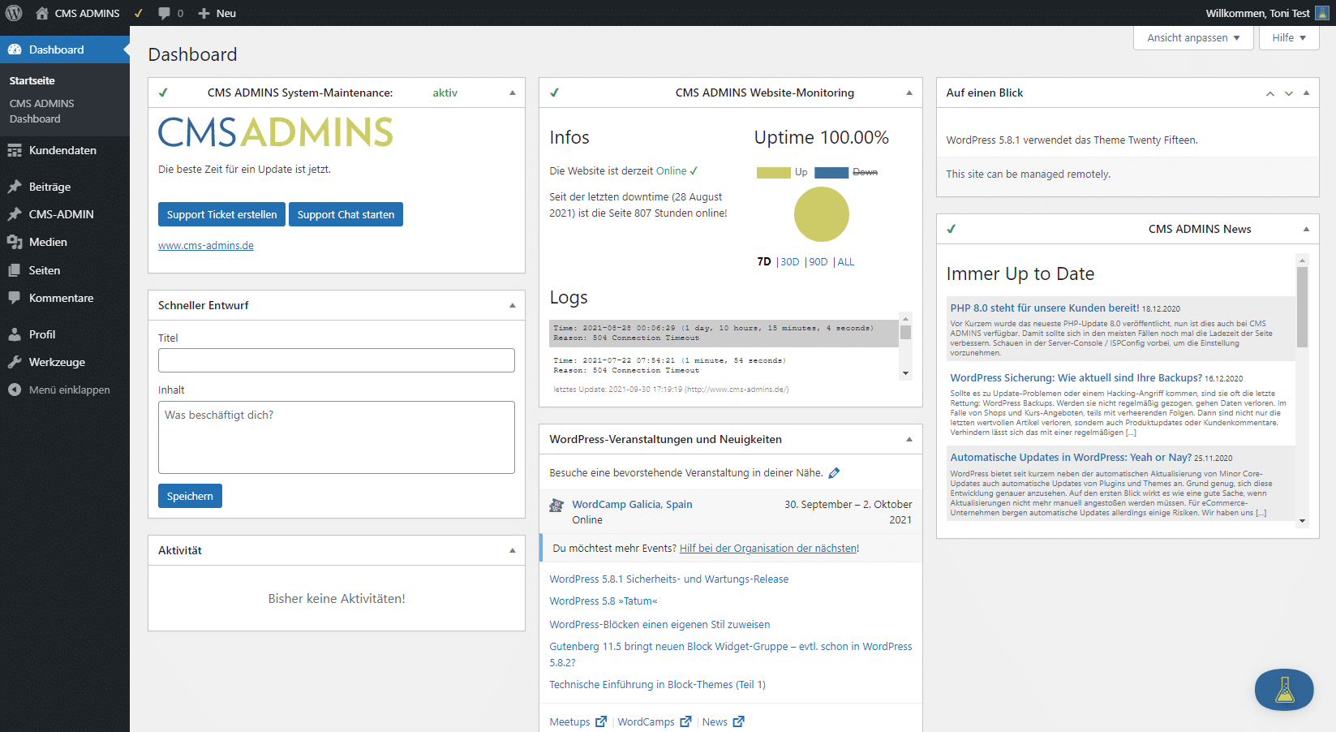Open Technische Einführung in Block-Themes link

(x=657, y=684)
